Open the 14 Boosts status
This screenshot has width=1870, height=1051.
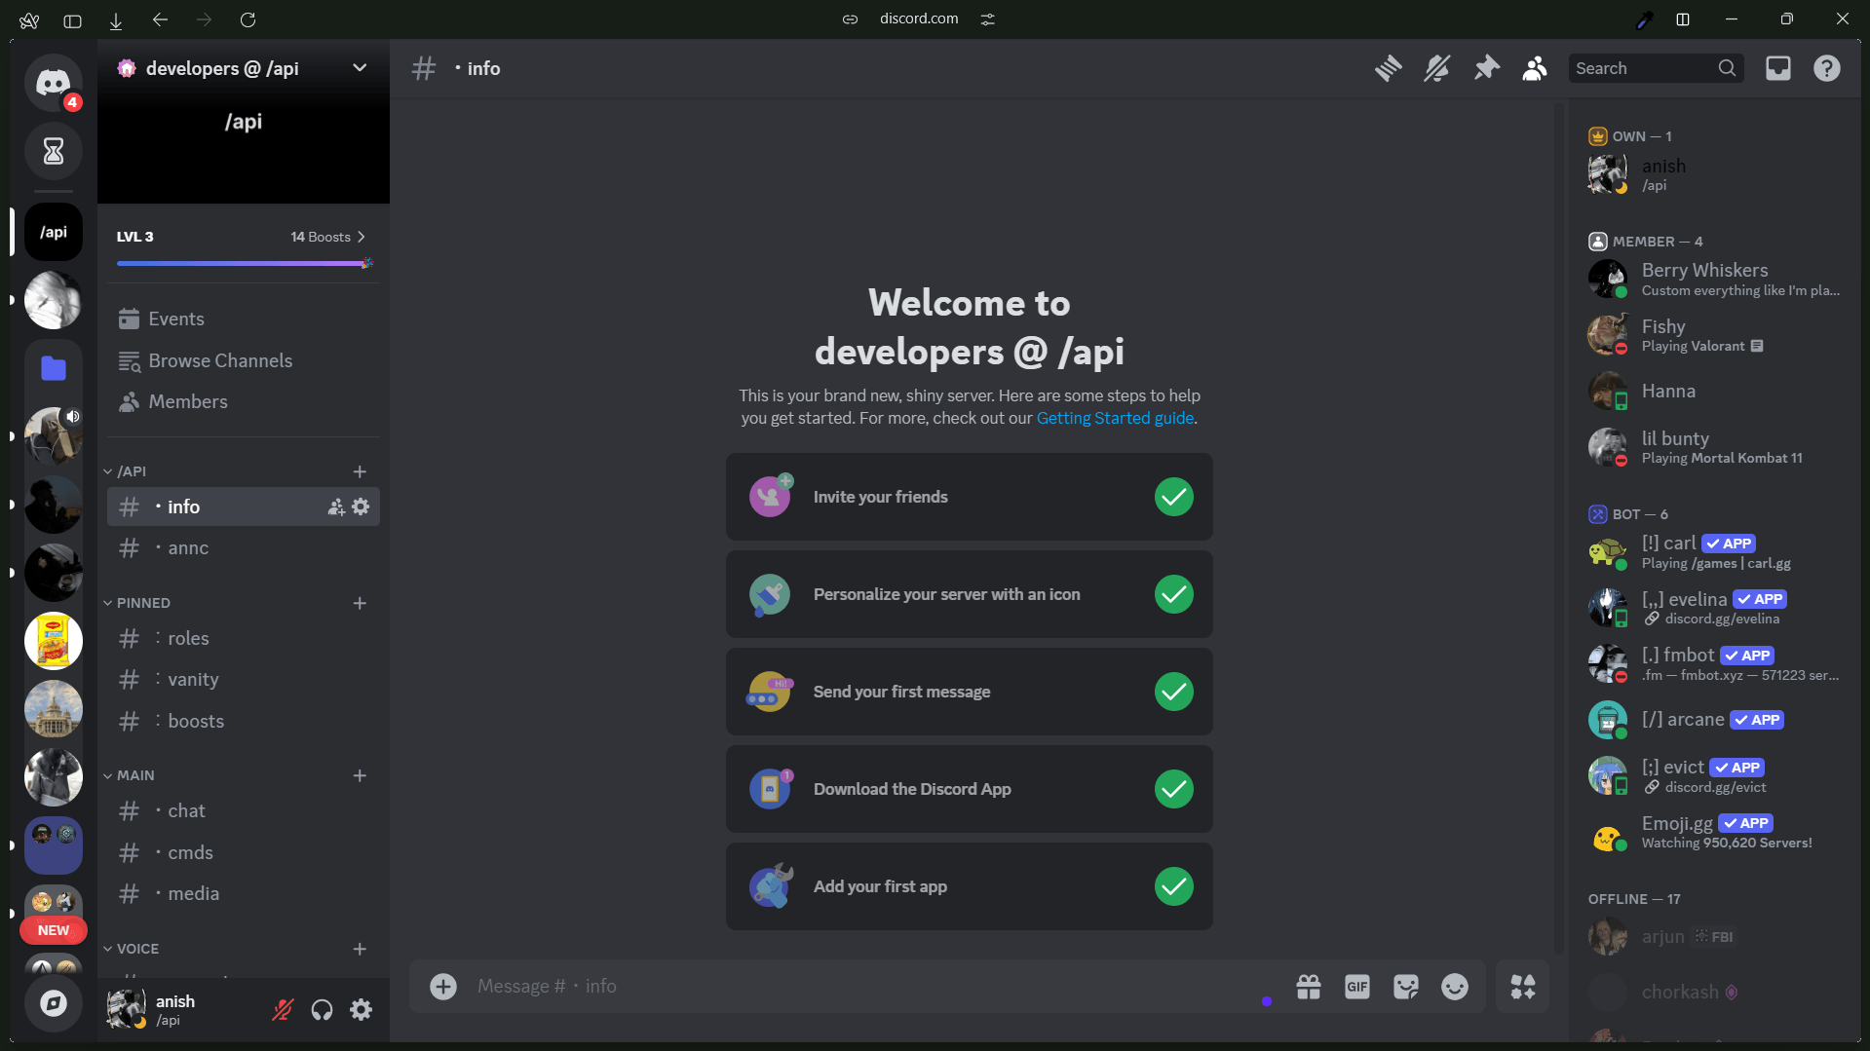coord(328,237)
